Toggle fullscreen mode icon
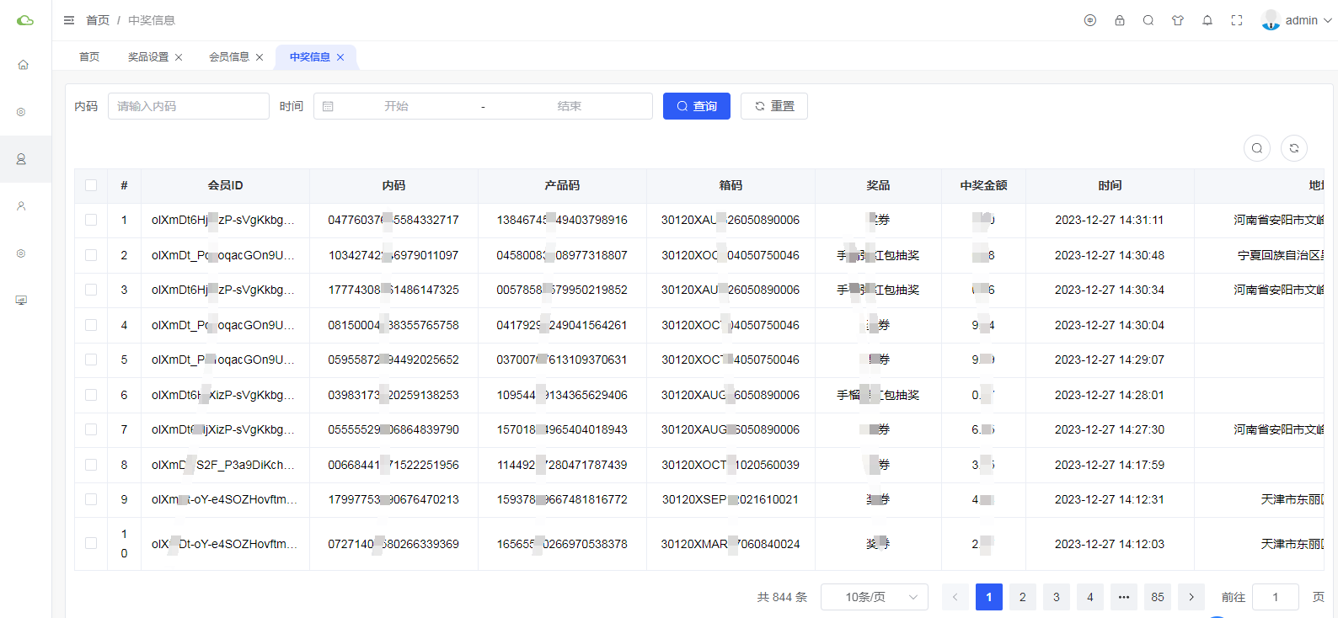The height and width of the screenshot is (618, 1338). (x=1237, y=20)
